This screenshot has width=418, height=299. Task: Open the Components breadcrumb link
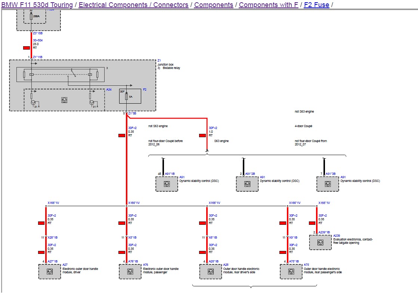click(214, 5)
